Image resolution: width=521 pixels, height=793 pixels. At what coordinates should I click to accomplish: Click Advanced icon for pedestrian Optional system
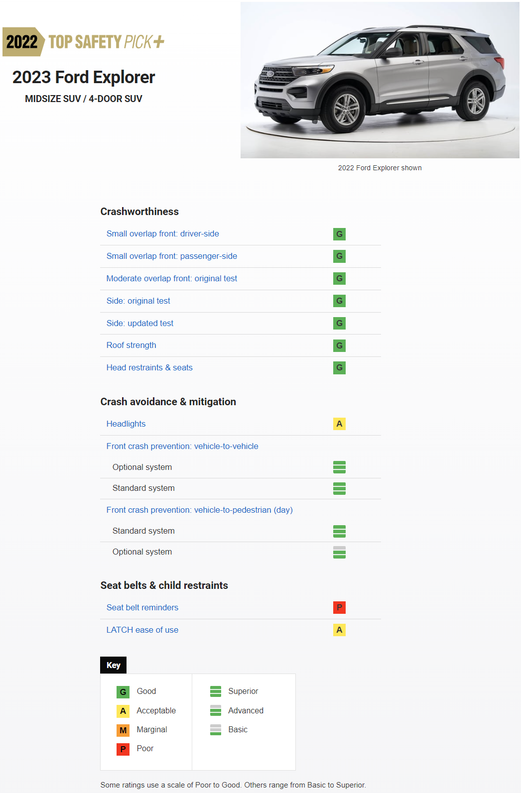[x=339, y=552]
